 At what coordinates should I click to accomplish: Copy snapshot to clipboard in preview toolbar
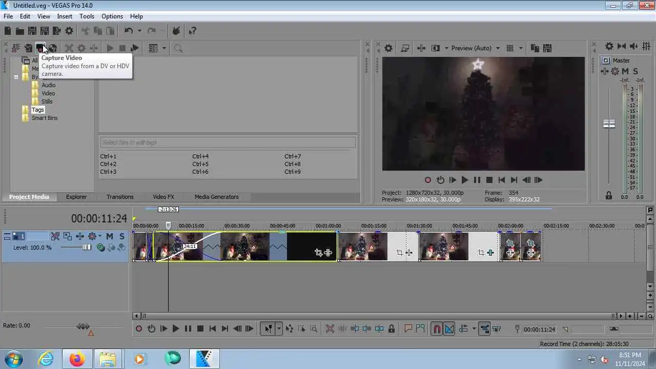[535, 48]
